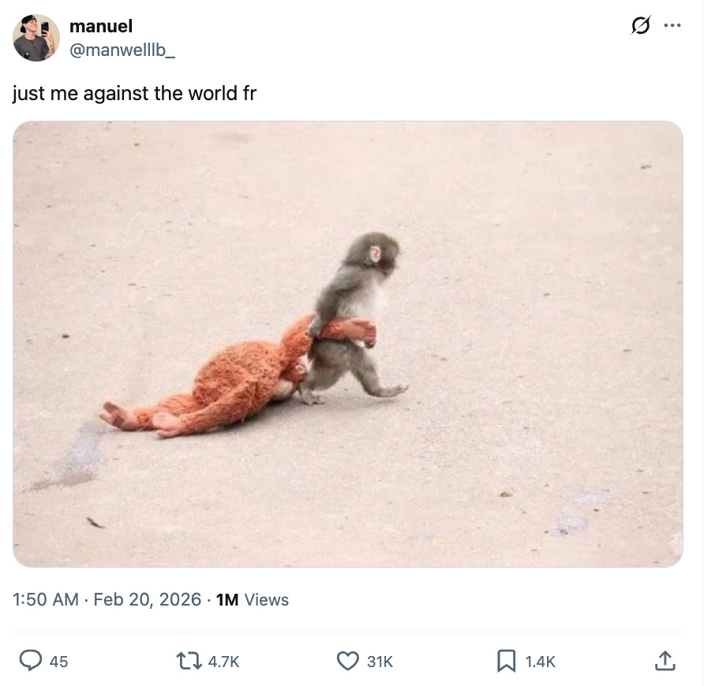View the 1M Views analytics
The height and width of the screenshot is (686, 704).
coord(253,599)
